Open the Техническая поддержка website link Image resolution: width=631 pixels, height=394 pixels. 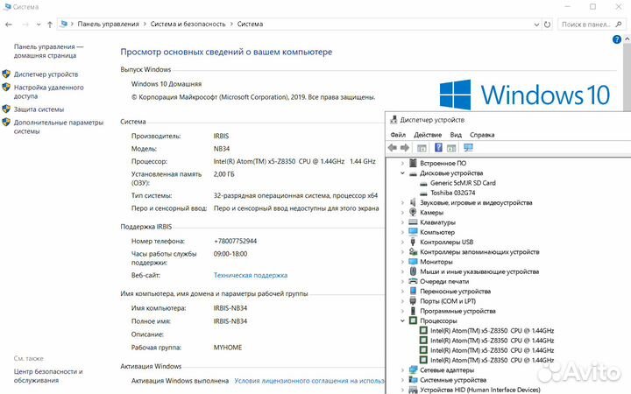tap(250, 275)
